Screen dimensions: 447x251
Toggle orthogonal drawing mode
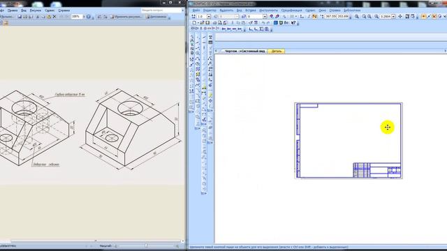[309, 17]
